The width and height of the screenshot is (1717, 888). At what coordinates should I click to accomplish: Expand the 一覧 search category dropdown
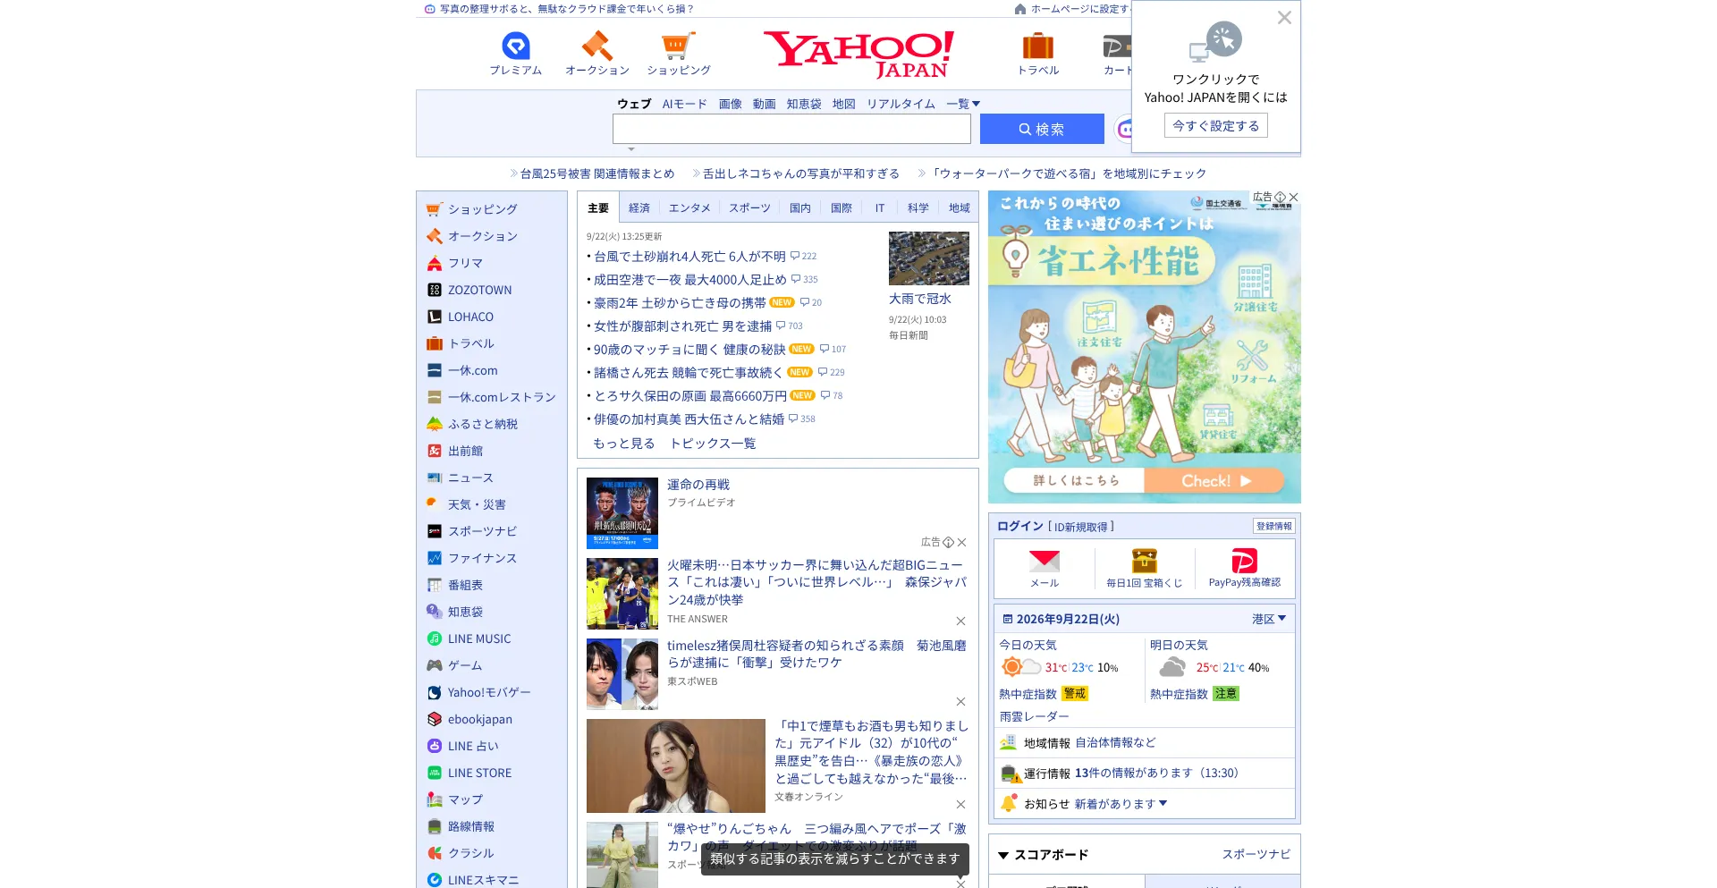963,104
